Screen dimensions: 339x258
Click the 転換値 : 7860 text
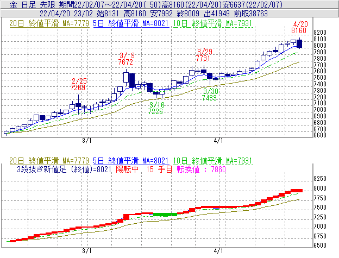(x=201, y=169)
